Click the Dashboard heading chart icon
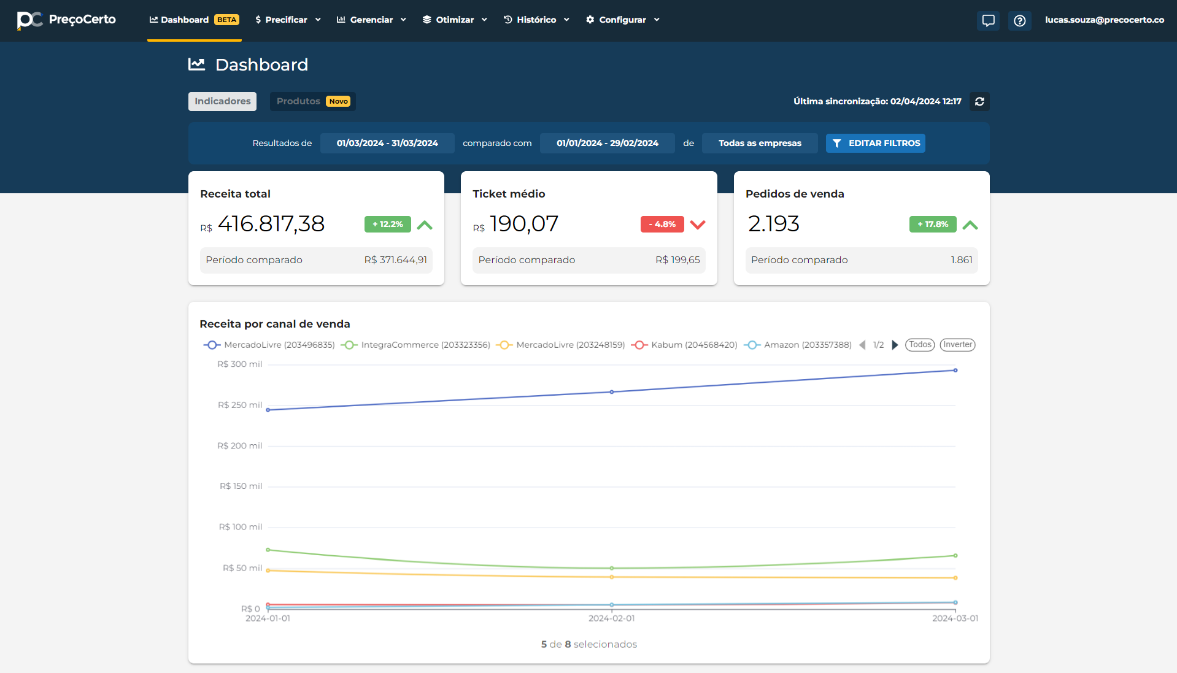Viewport: 1177px width, 673px height. point(196,64)
